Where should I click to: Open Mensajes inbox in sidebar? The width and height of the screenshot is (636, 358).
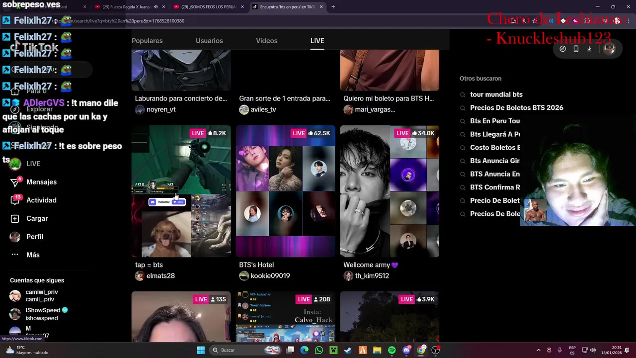click(x=34, y=182)
